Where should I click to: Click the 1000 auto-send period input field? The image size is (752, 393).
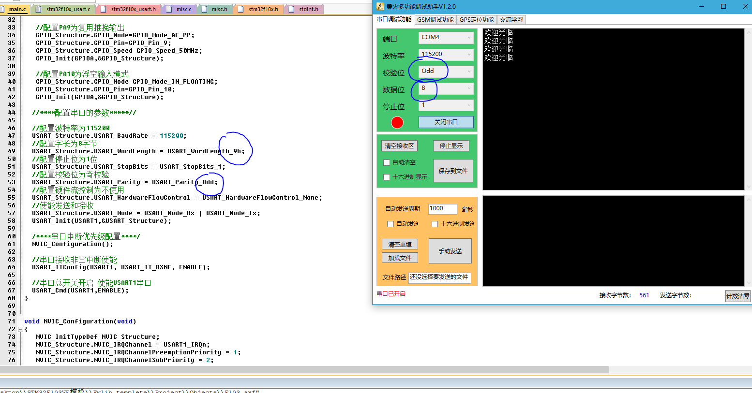(x=442, y=209)
